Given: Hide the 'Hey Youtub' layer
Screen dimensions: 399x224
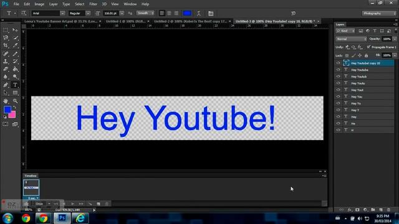Looking at the screenshot, I should pos(338,76).
